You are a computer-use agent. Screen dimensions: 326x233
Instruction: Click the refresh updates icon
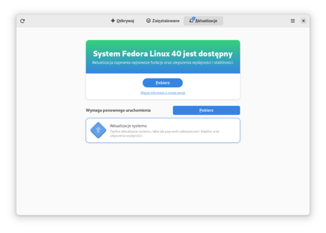click(22, 21)
